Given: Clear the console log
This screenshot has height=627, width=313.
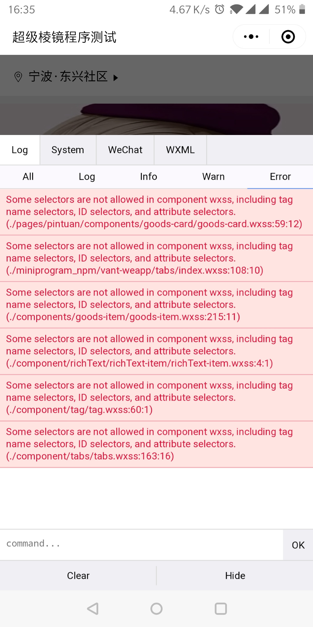Looking at the screenshot, I should (78, 575).
